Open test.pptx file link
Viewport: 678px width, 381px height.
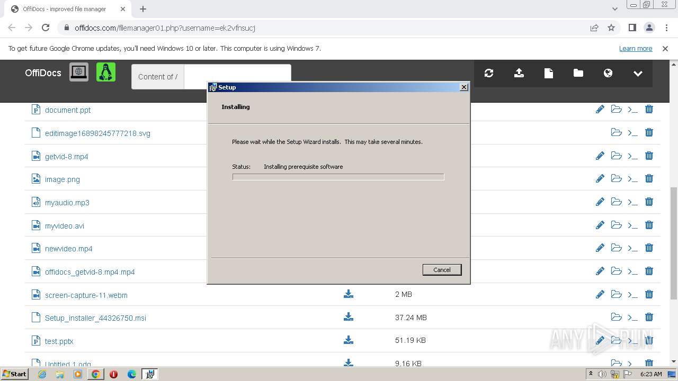tap(59, 341)
